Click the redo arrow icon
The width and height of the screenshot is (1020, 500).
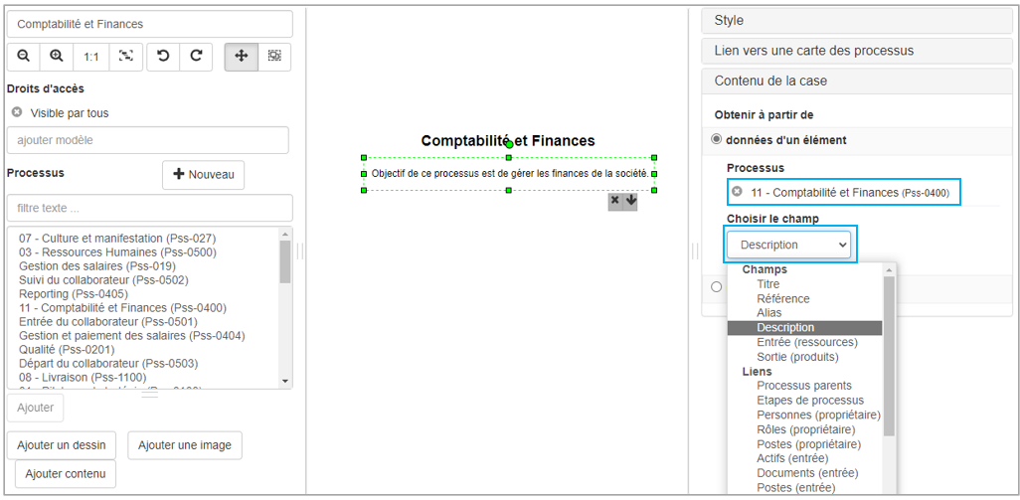point(196,57)
